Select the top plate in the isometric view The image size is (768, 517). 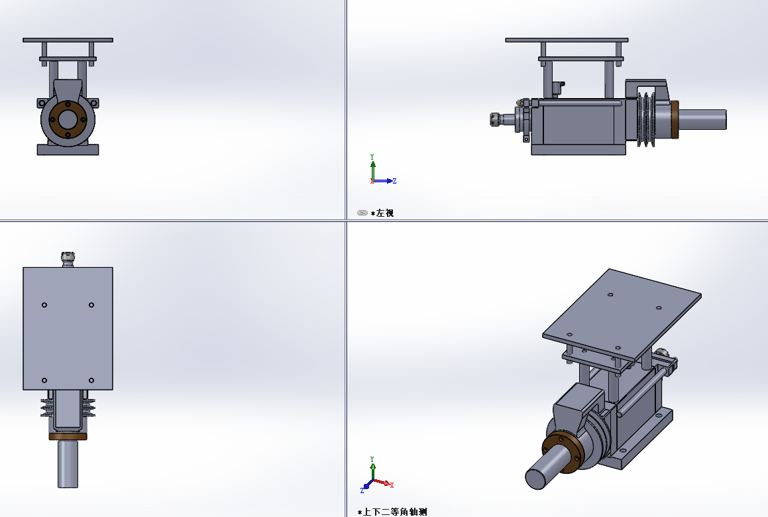pyautogui.click(x=622, y=313)
